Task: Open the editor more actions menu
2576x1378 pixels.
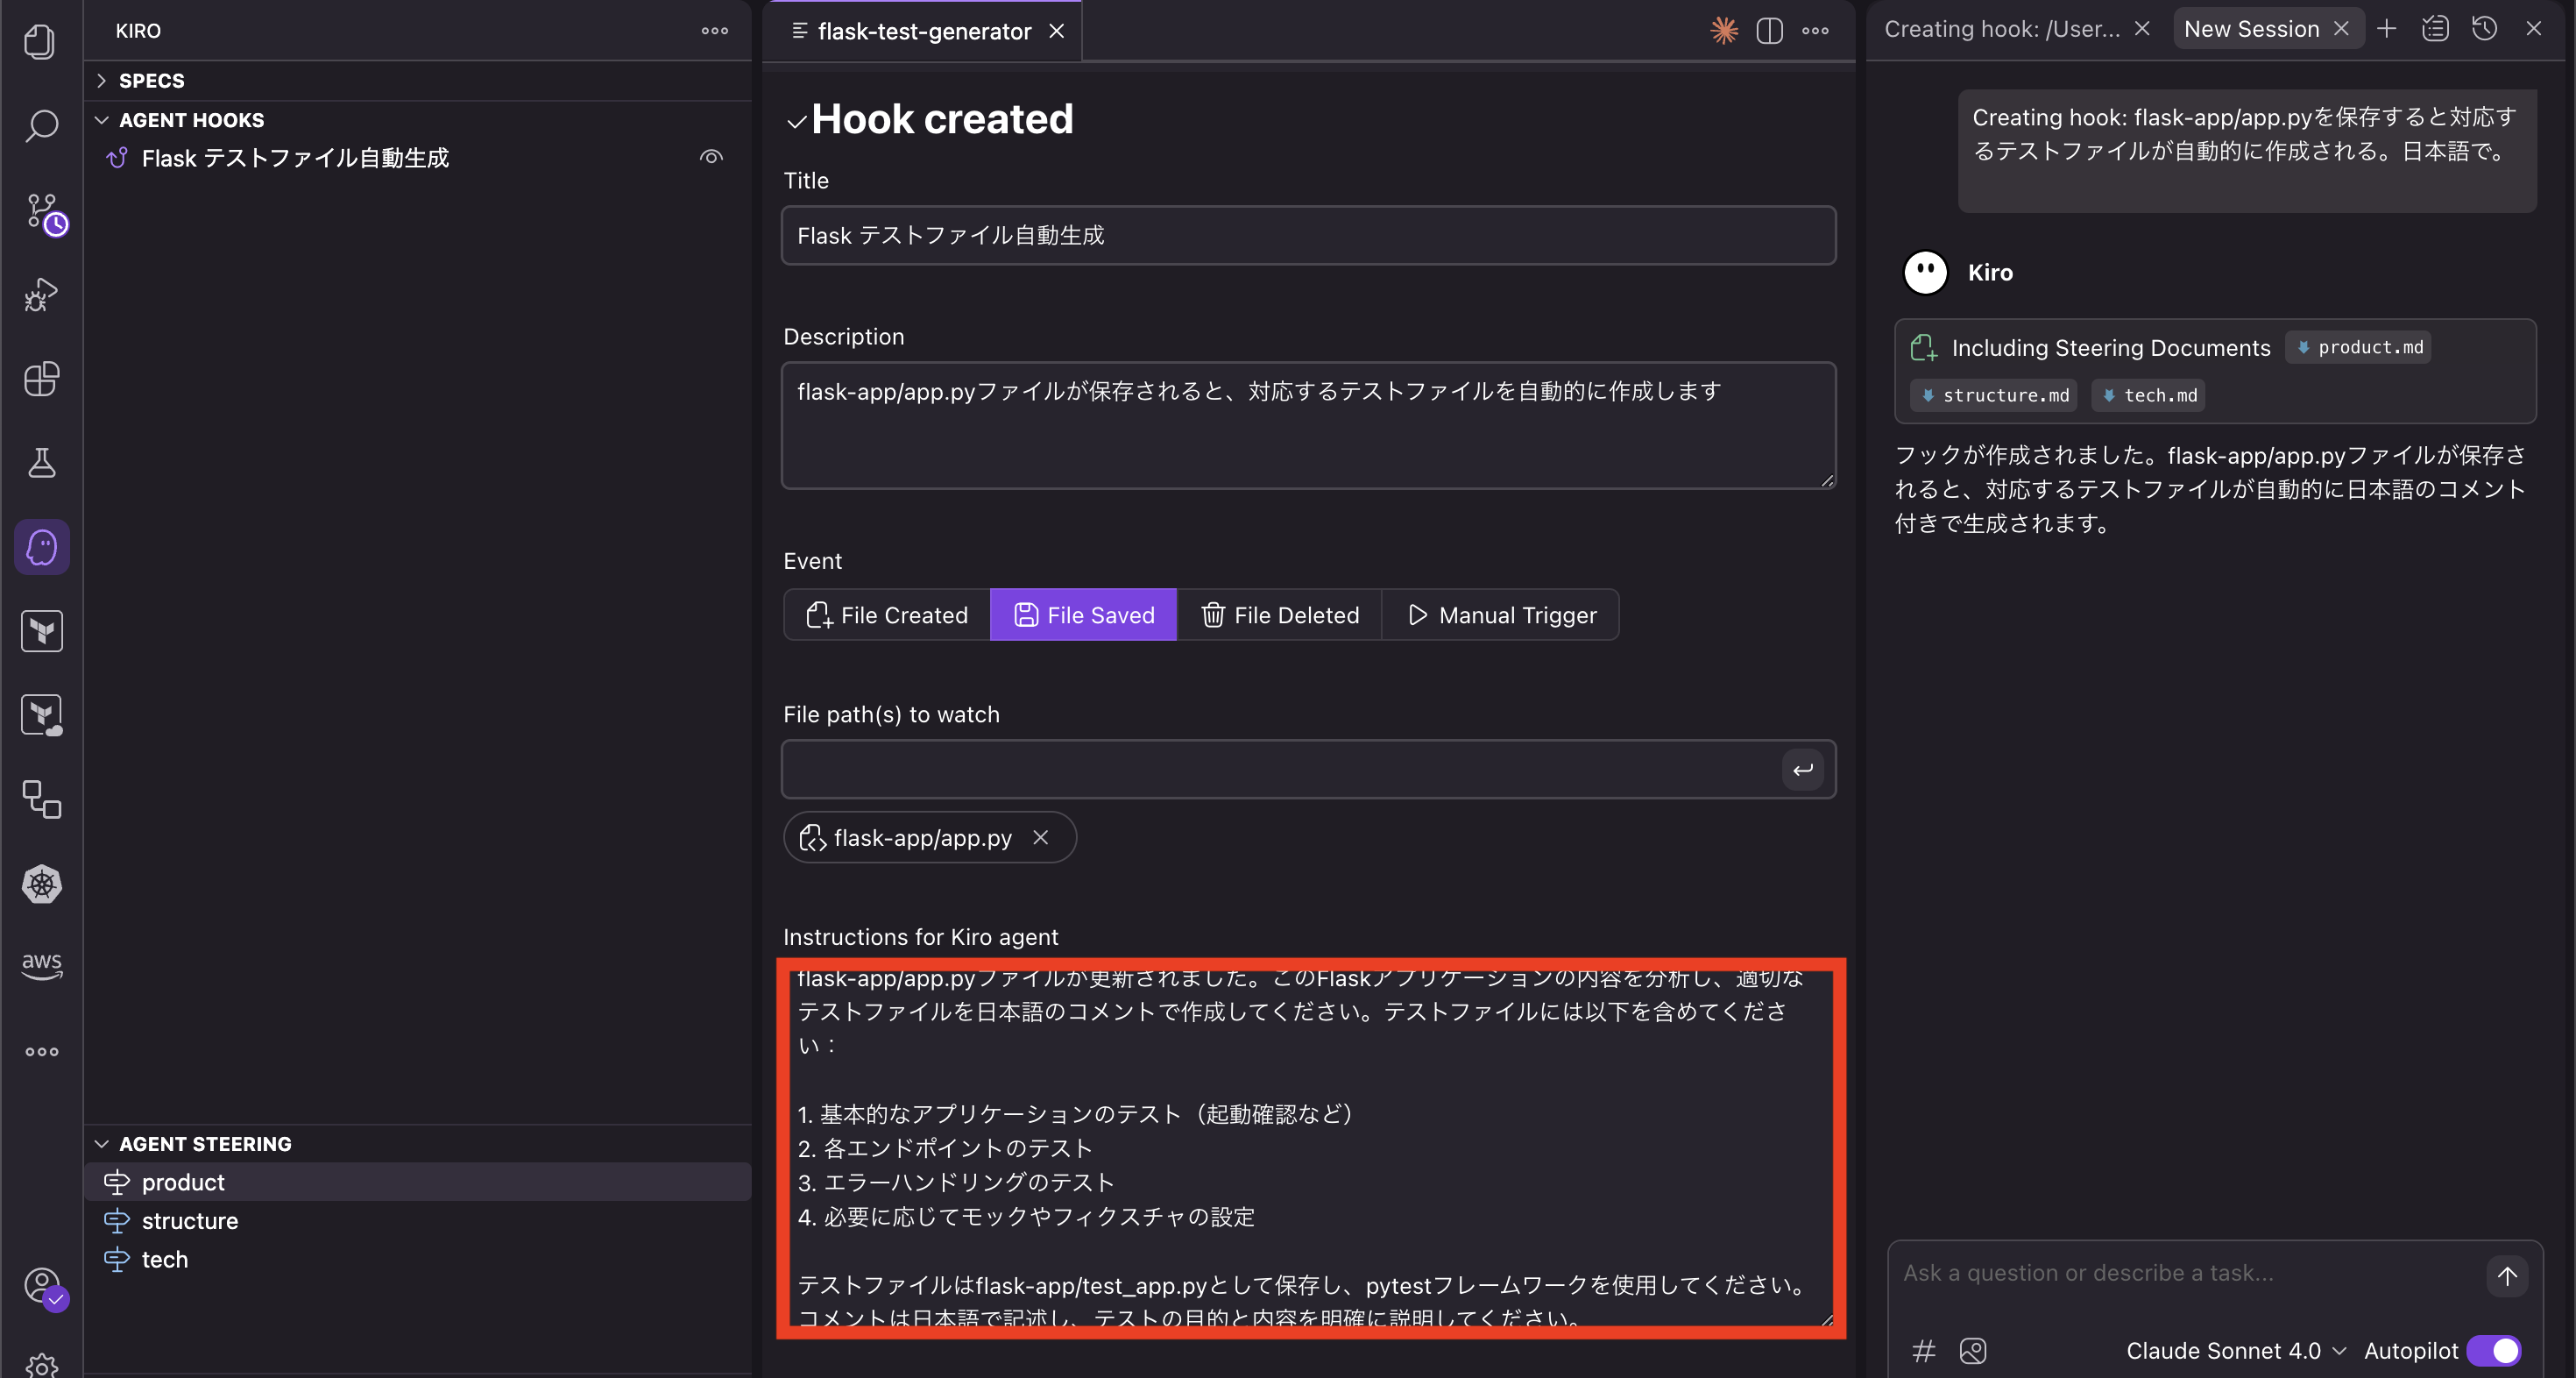Action: (1815, 31)
